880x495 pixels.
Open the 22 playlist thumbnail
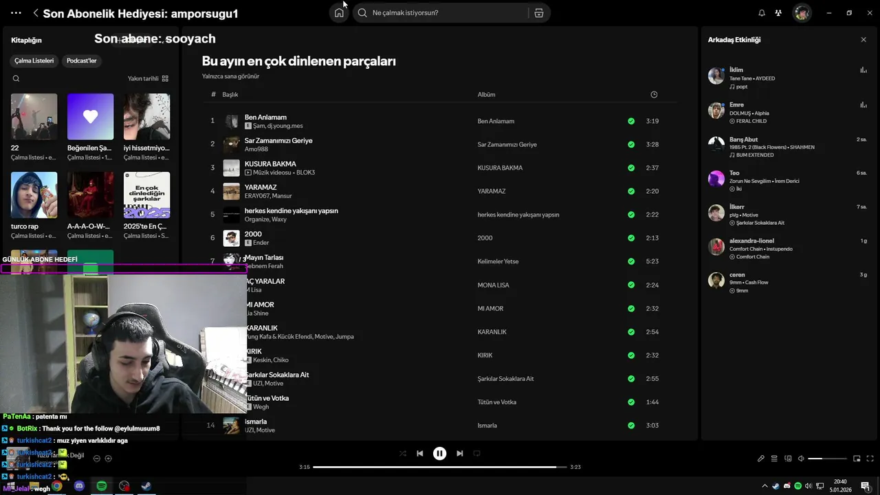34,117
